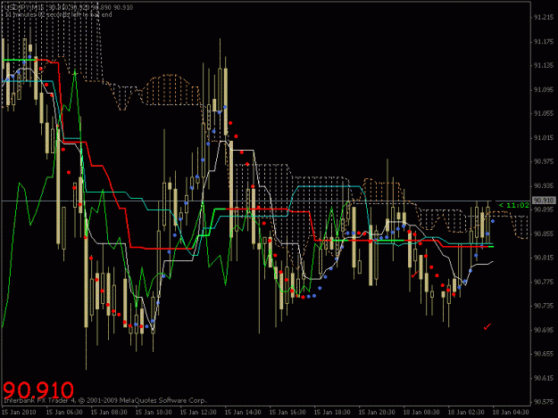Viewport: 558px width, 418px height.
Task: Click the 18 Jan 02:30 time label
Action: (x=466, y=413)
